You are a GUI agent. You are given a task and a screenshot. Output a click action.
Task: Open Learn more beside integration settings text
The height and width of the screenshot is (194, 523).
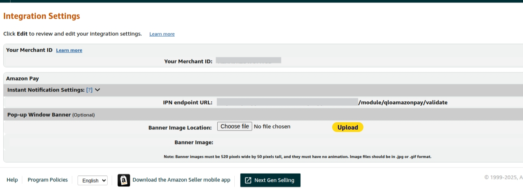(162, 34)
